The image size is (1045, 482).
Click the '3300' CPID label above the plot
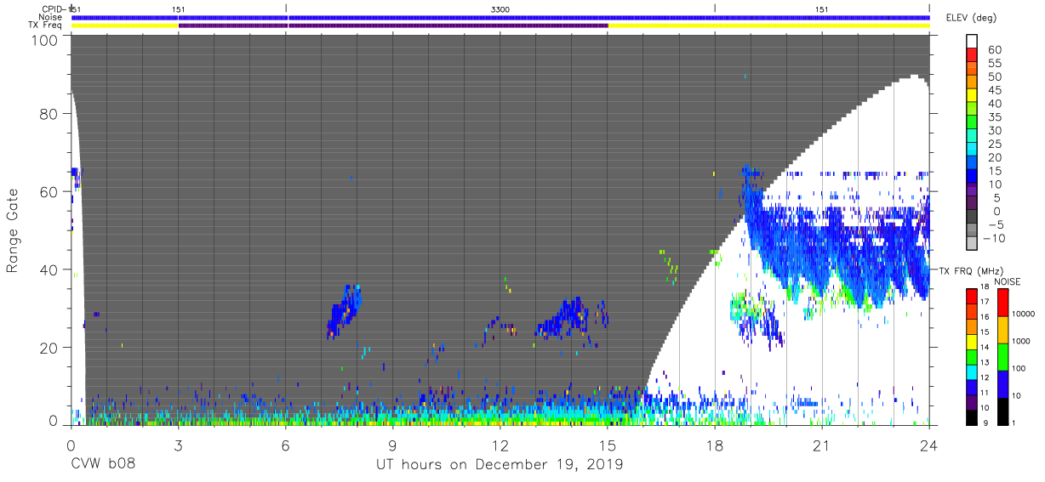point(500,9)
